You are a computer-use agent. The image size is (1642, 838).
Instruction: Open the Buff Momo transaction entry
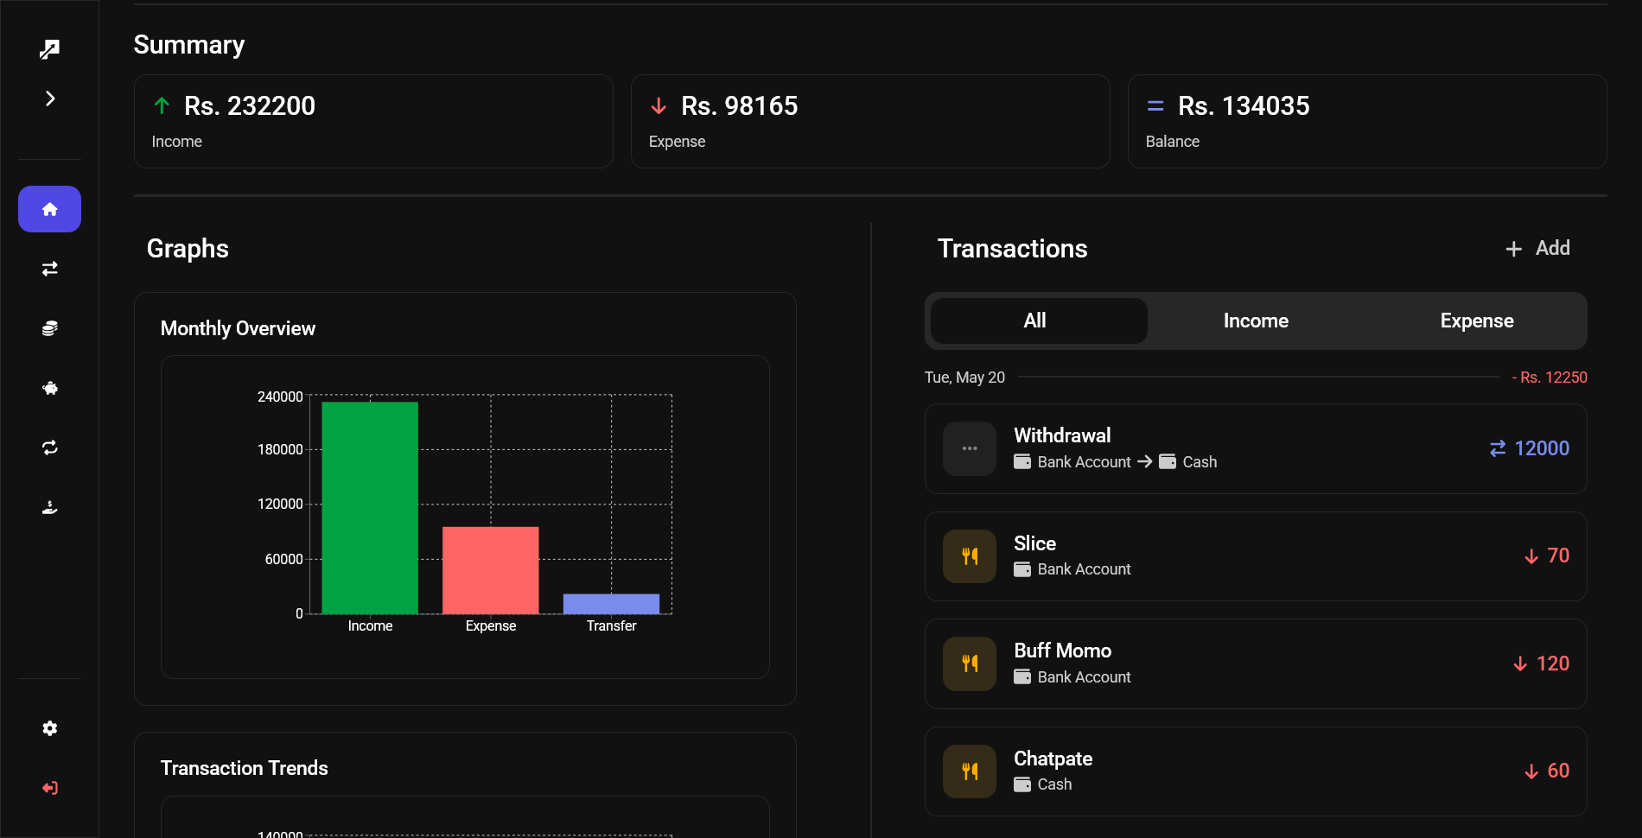(x=1256, y=663)
